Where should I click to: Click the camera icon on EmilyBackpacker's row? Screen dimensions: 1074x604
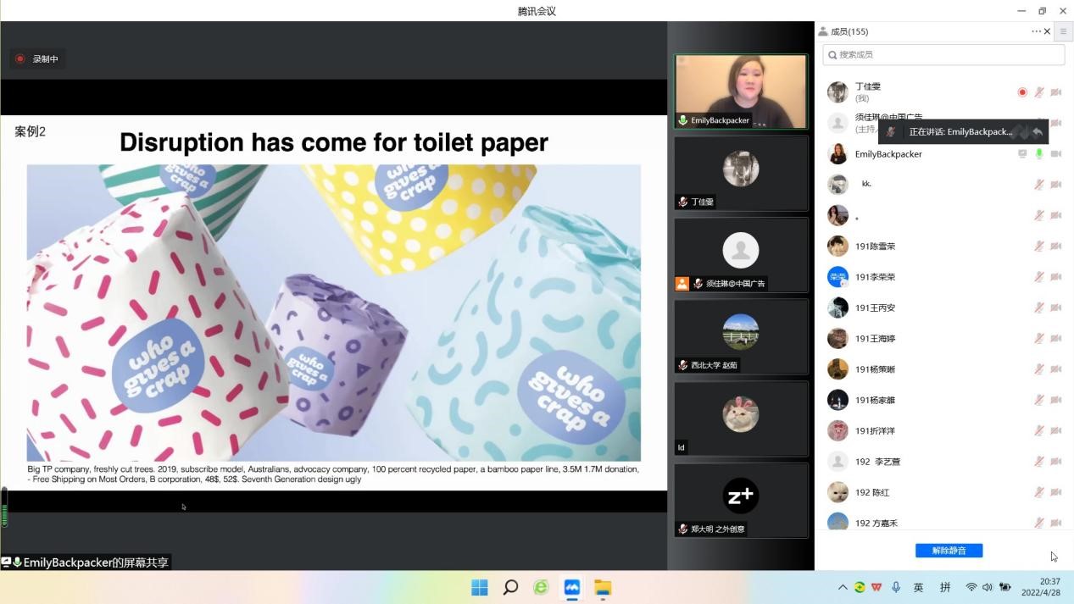tap(1056, 154)
